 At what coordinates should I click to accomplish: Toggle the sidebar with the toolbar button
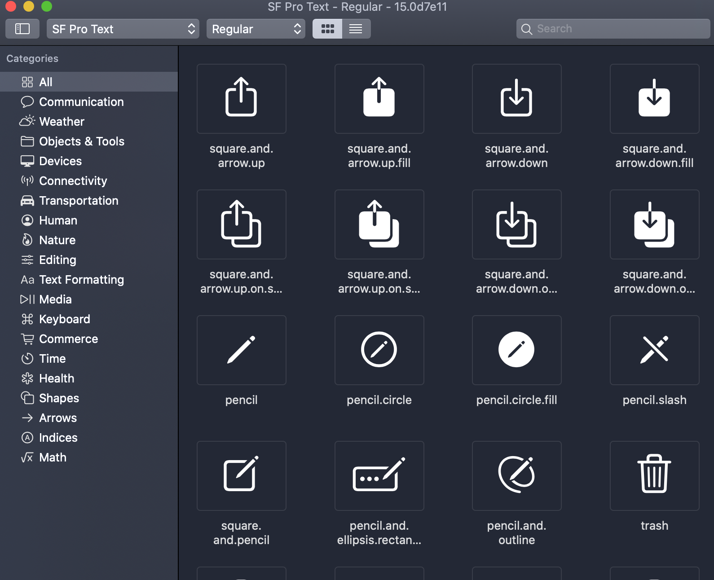click(22, 29)
